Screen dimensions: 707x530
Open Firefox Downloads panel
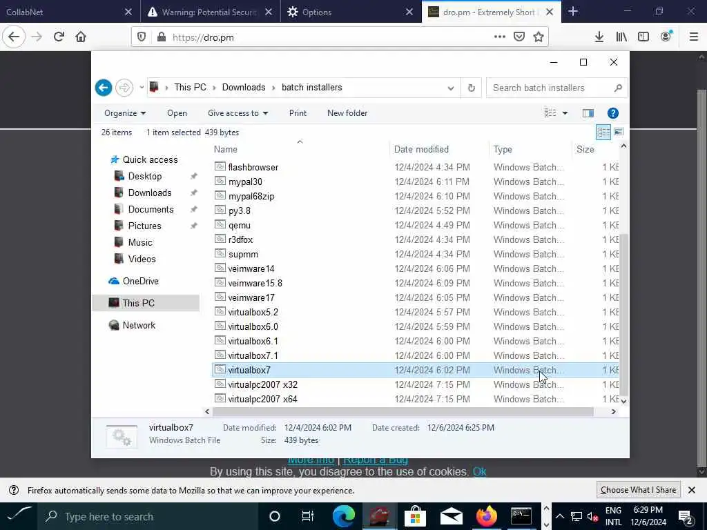(599, 37)
